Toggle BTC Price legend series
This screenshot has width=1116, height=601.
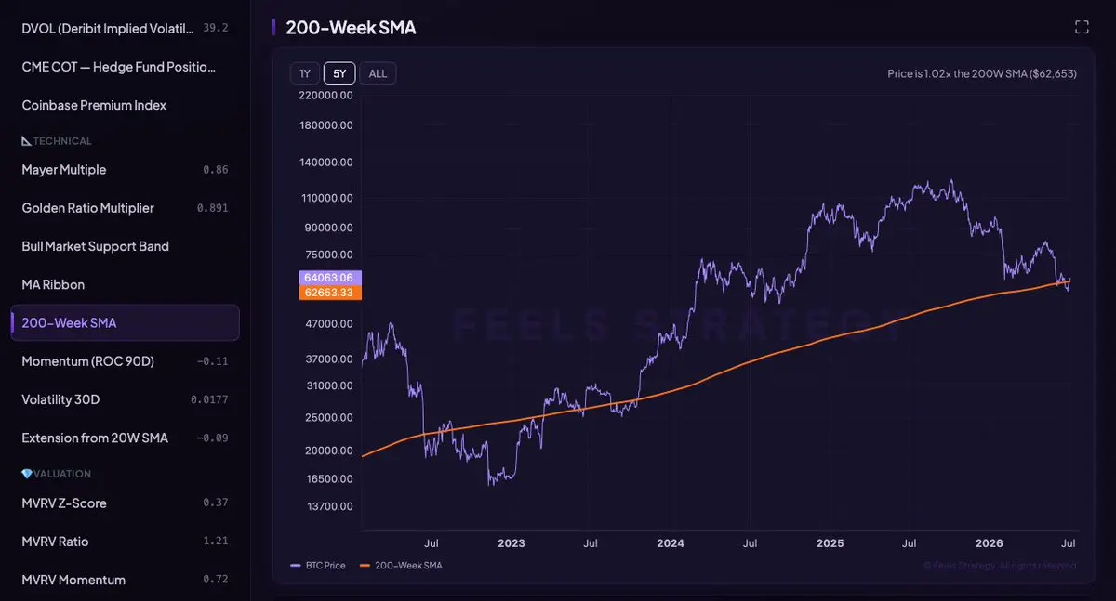318,565
